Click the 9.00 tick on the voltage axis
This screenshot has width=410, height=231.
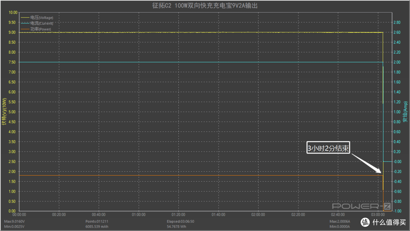click(12, 32)
